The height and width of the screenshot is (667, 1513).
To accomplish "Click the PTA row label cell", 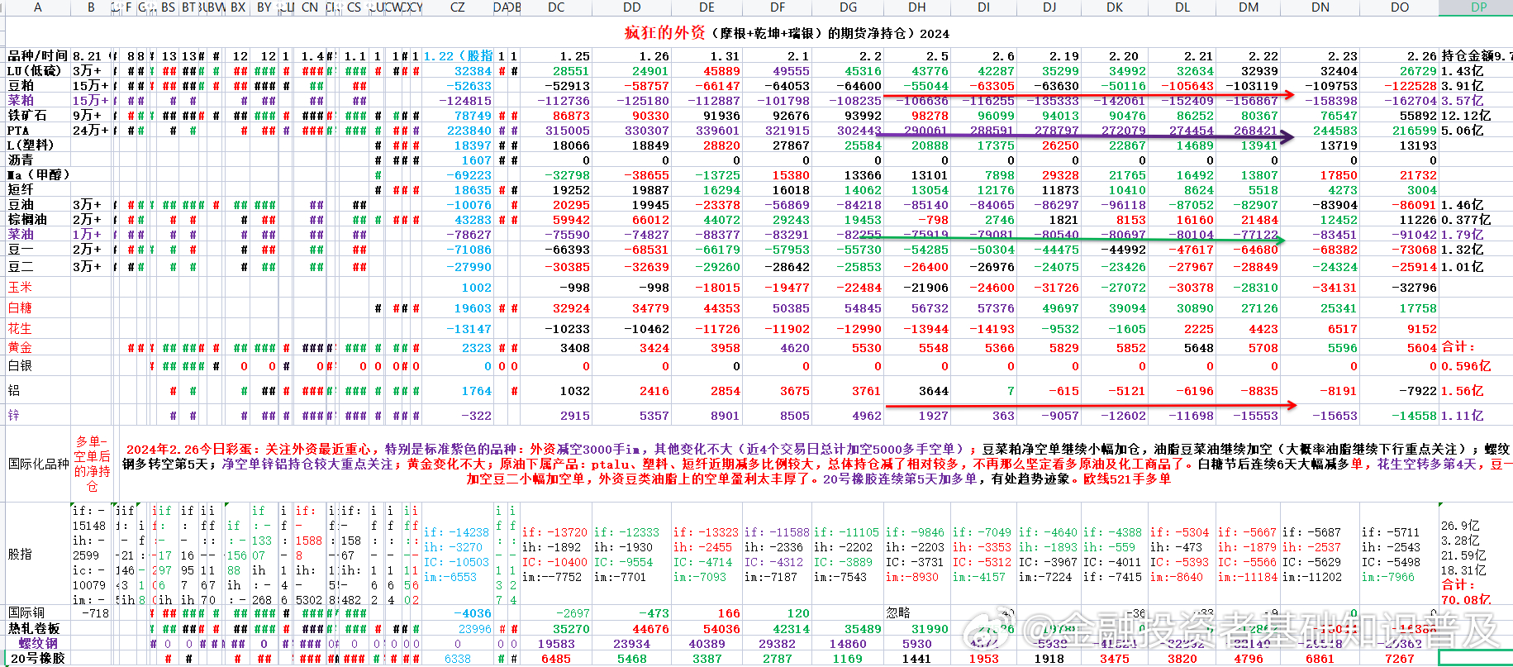I will pos(19,131).
